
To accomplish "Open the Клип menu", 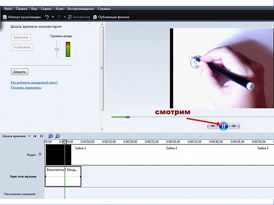I will pos(60,9).
